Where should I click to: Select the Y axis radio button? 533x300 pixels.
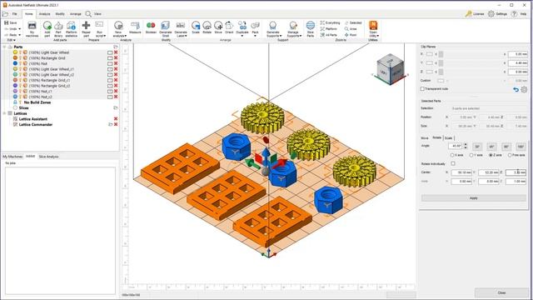coord(471,155)
